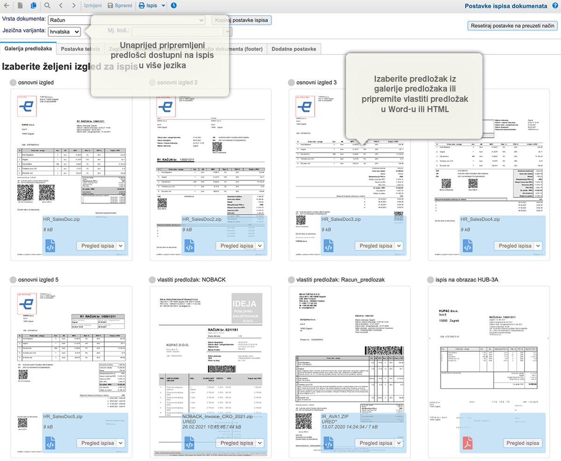Click code file icon for NOBACK_Invoice_CRO_2021.zip

(x=189, y=443)
